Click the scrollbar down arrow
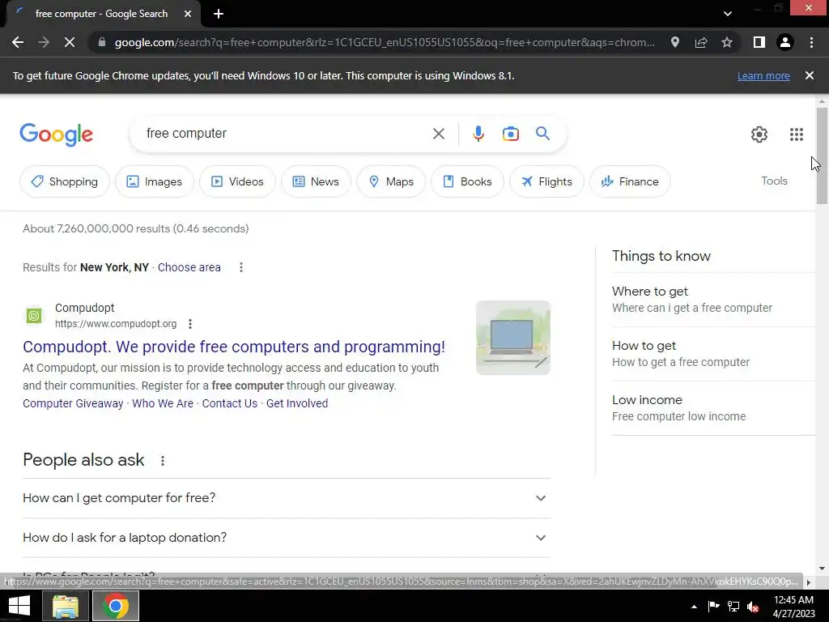 click(x=822, y=569)
